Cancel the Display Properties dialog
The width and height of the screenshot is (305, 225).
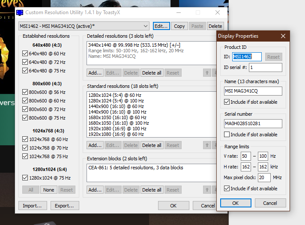(270, 203)
